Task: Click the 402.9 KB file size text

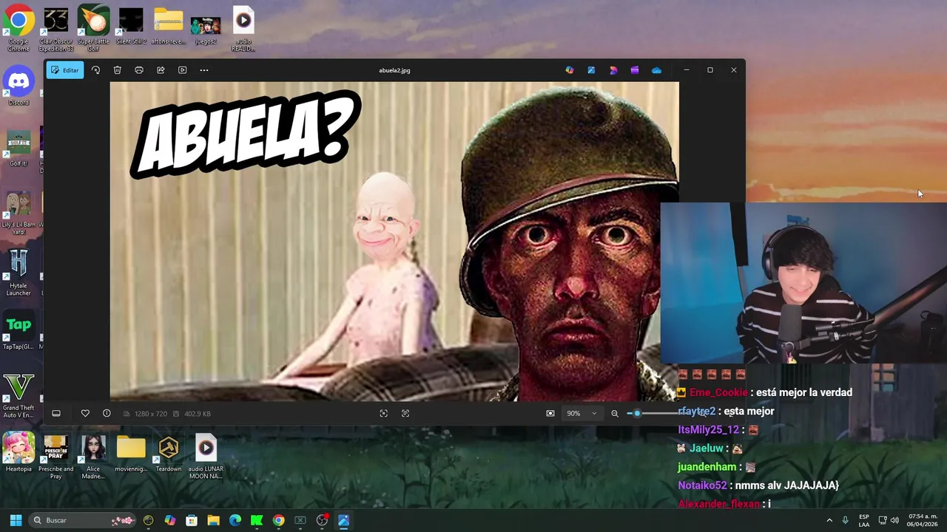Action: 198,414
